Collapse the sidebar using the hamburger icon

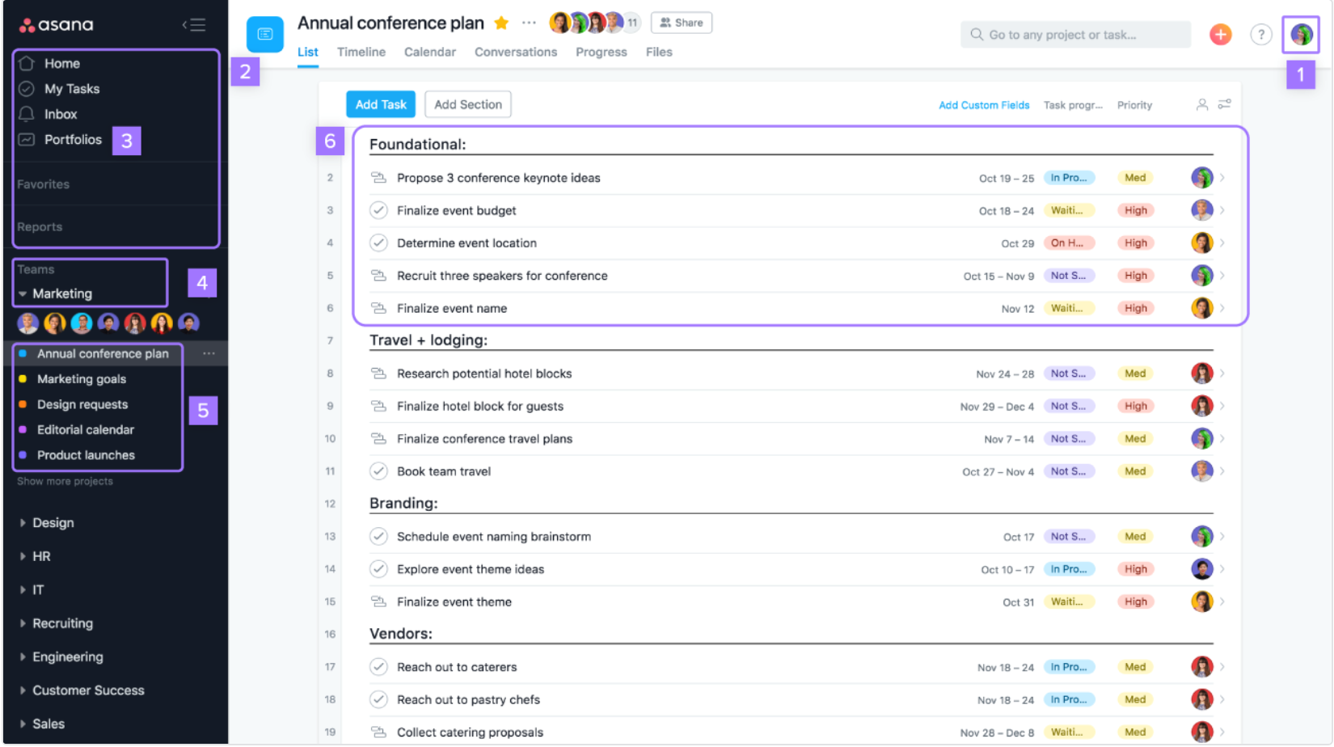tap(194, 24)
